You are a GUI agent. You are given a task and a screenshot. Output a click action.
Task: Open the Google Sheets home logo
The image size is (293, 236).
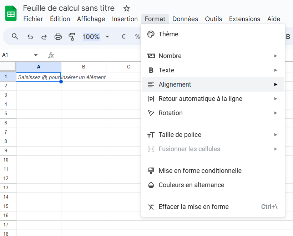point(11,13)
